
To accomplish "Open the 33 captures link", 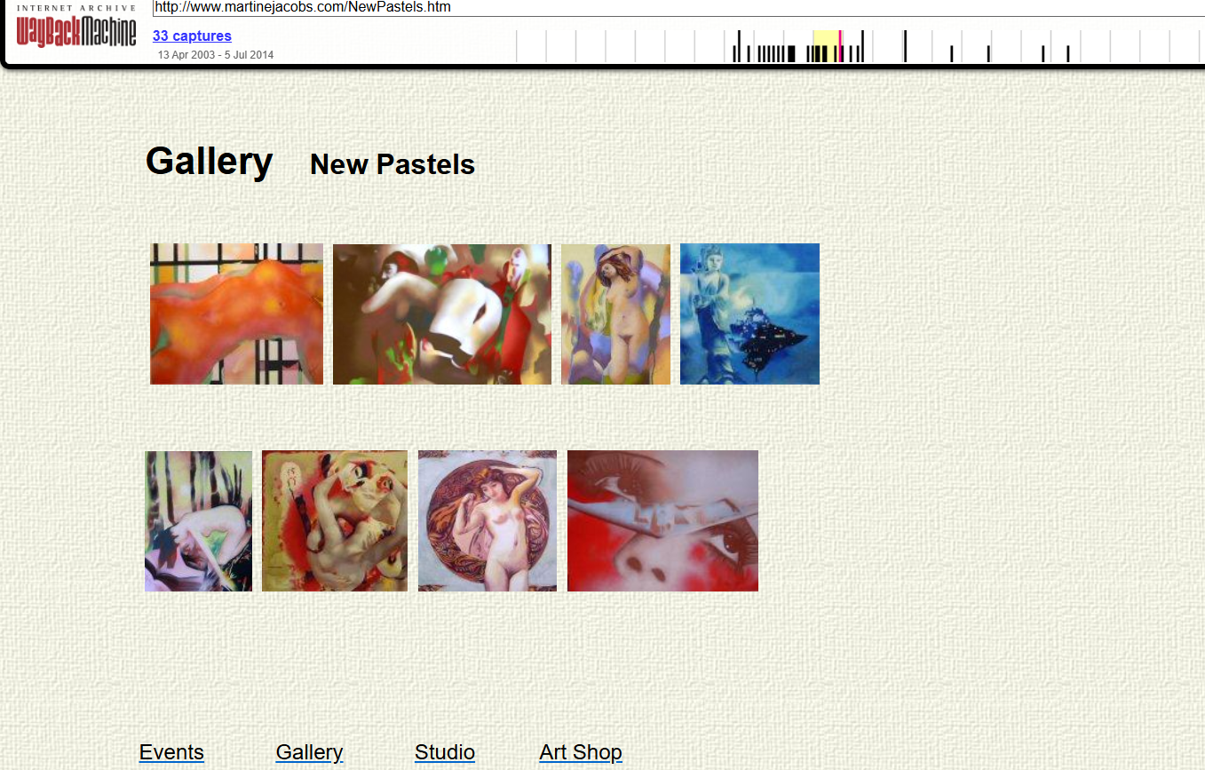I will point(192,36).
